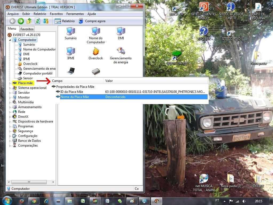Expand the Sistema operacional node
273x205 pixels.
[10, 88]
